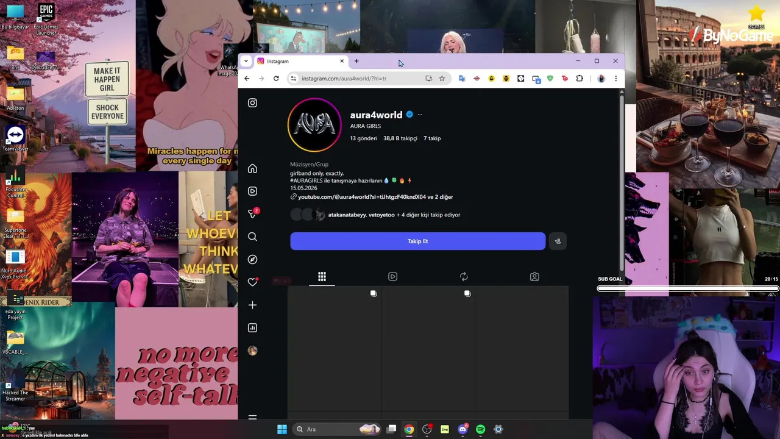Click Takip Et follow button
This screenshot has height=439, width=780.
pos(417,241)
